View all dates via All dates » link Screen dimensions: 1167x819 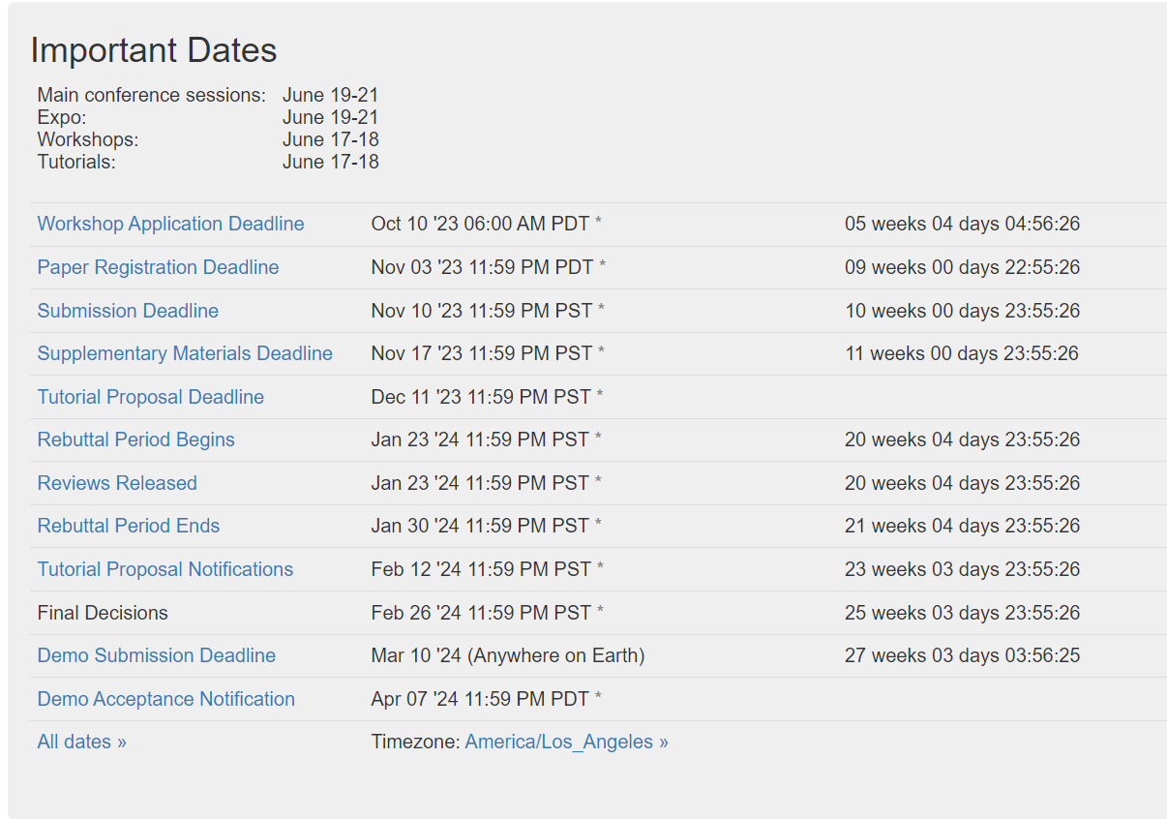click(81, 742)
